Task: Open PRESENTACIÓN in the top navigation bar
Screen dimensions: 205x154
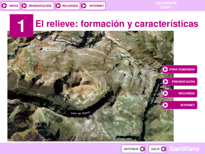Action: pyautogui.click(x=38, y=6)
